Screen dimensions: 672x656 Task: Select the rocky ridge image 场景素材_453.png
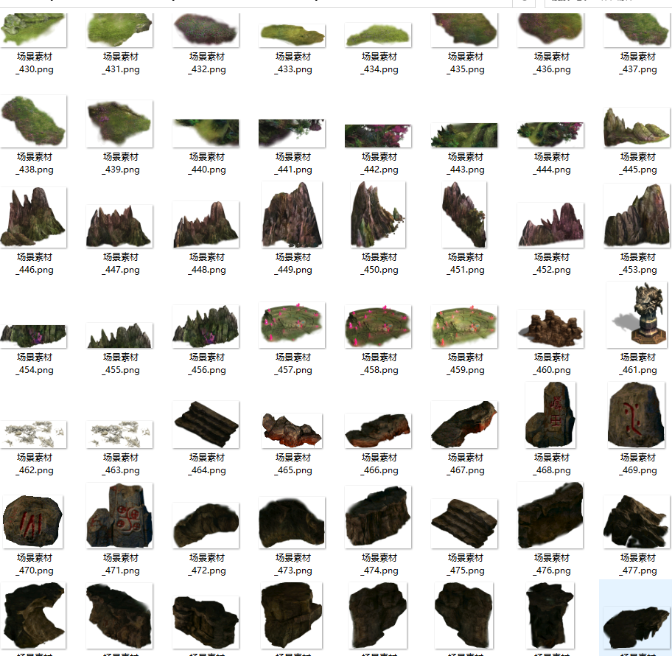tap(637, 217)
